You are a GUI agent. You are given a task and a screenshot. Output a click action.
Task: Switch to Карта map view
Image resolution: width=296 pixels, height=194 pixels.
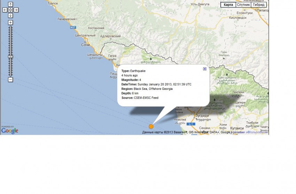(x=228, y=5)
